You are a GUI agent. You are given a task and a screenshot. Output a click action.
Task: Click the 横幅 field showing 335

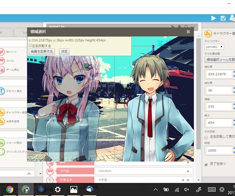point(218,107)
